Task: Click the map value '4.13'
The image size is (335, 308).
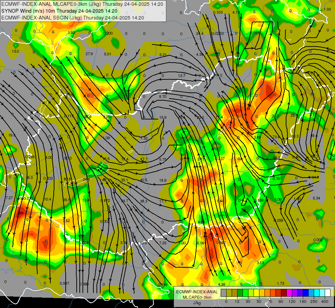Action: pos(236,12)
